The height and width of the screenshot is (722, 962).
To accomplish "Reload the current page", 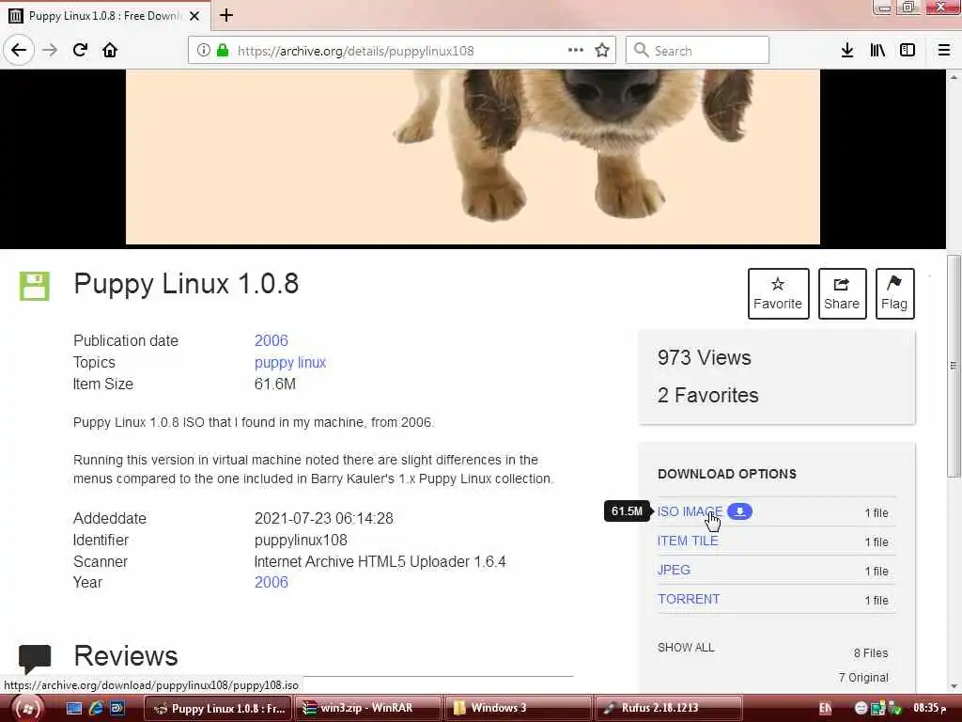I will tap(80, 50).
